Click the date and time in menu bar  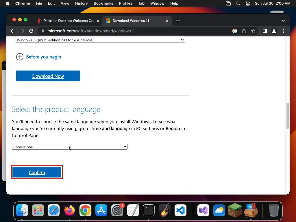pos(273,3)
